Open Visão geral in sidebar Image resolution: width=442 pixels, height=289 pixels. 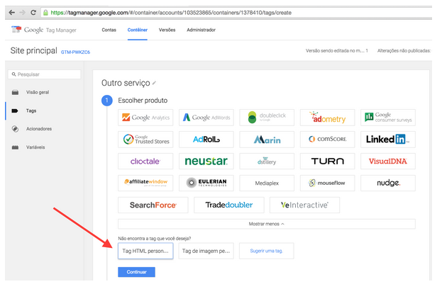tap(38, 92)
